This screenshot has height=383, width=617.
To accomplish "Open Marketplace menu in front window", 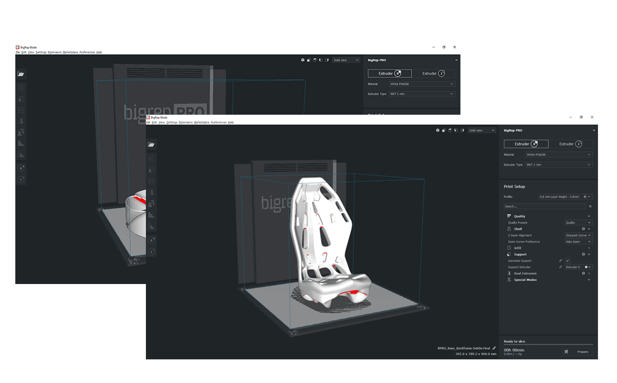I will (202, 123).
